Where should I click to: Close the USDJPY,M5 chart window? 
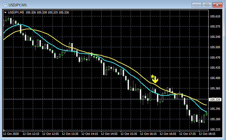tap(217, 5)
